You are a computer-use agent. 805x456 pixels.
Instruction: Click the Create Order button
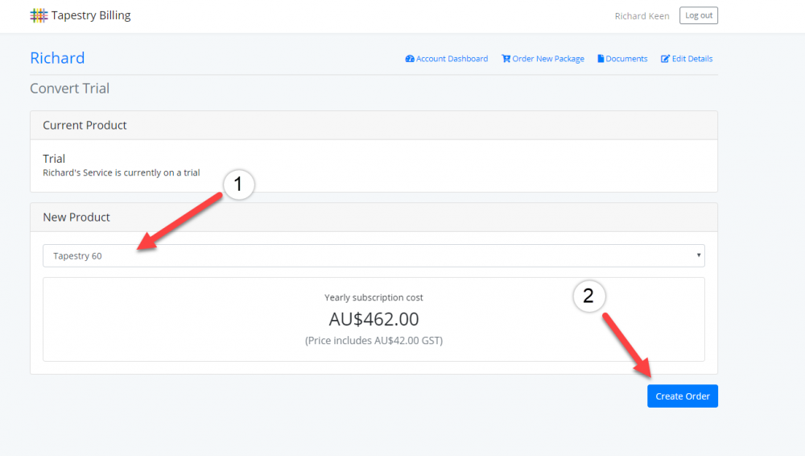coord(682,396)
